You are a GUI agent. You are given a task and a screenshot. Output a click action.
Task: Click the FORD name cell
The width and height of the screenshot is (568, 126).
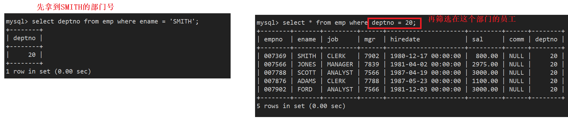pos(305,90)
